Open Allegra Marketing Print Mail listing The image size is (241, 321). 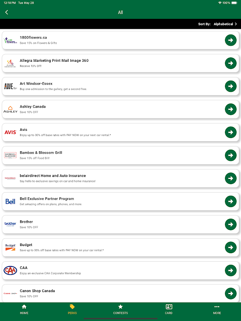[x=54, y=61]
